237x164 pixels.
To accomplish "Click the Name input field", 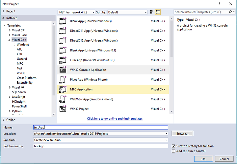I will [x=100, y=127].
